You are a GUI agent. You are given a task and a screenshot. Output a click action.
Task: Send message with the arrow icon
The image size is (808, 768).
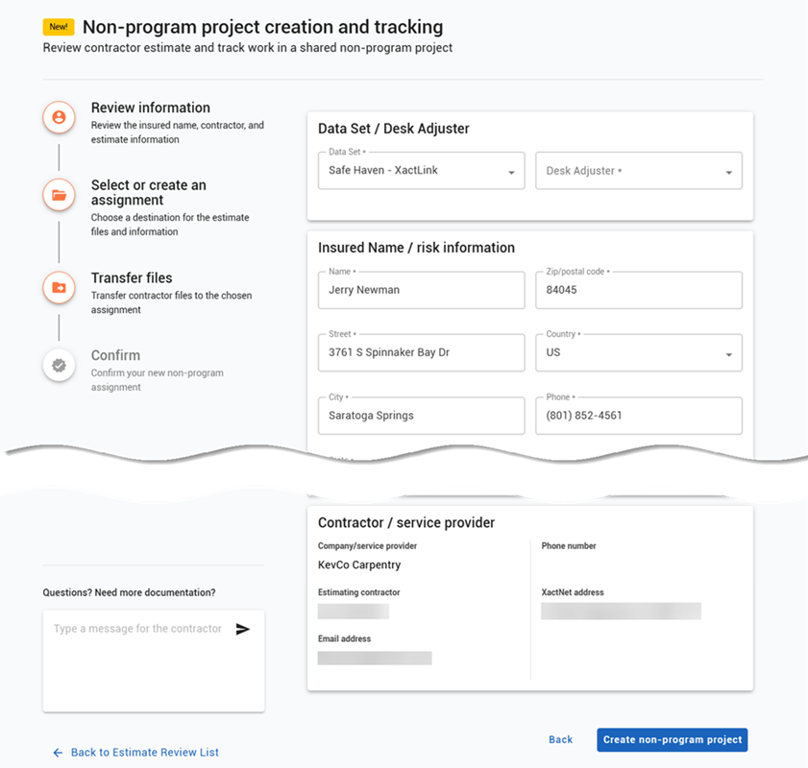click(243, 629)
